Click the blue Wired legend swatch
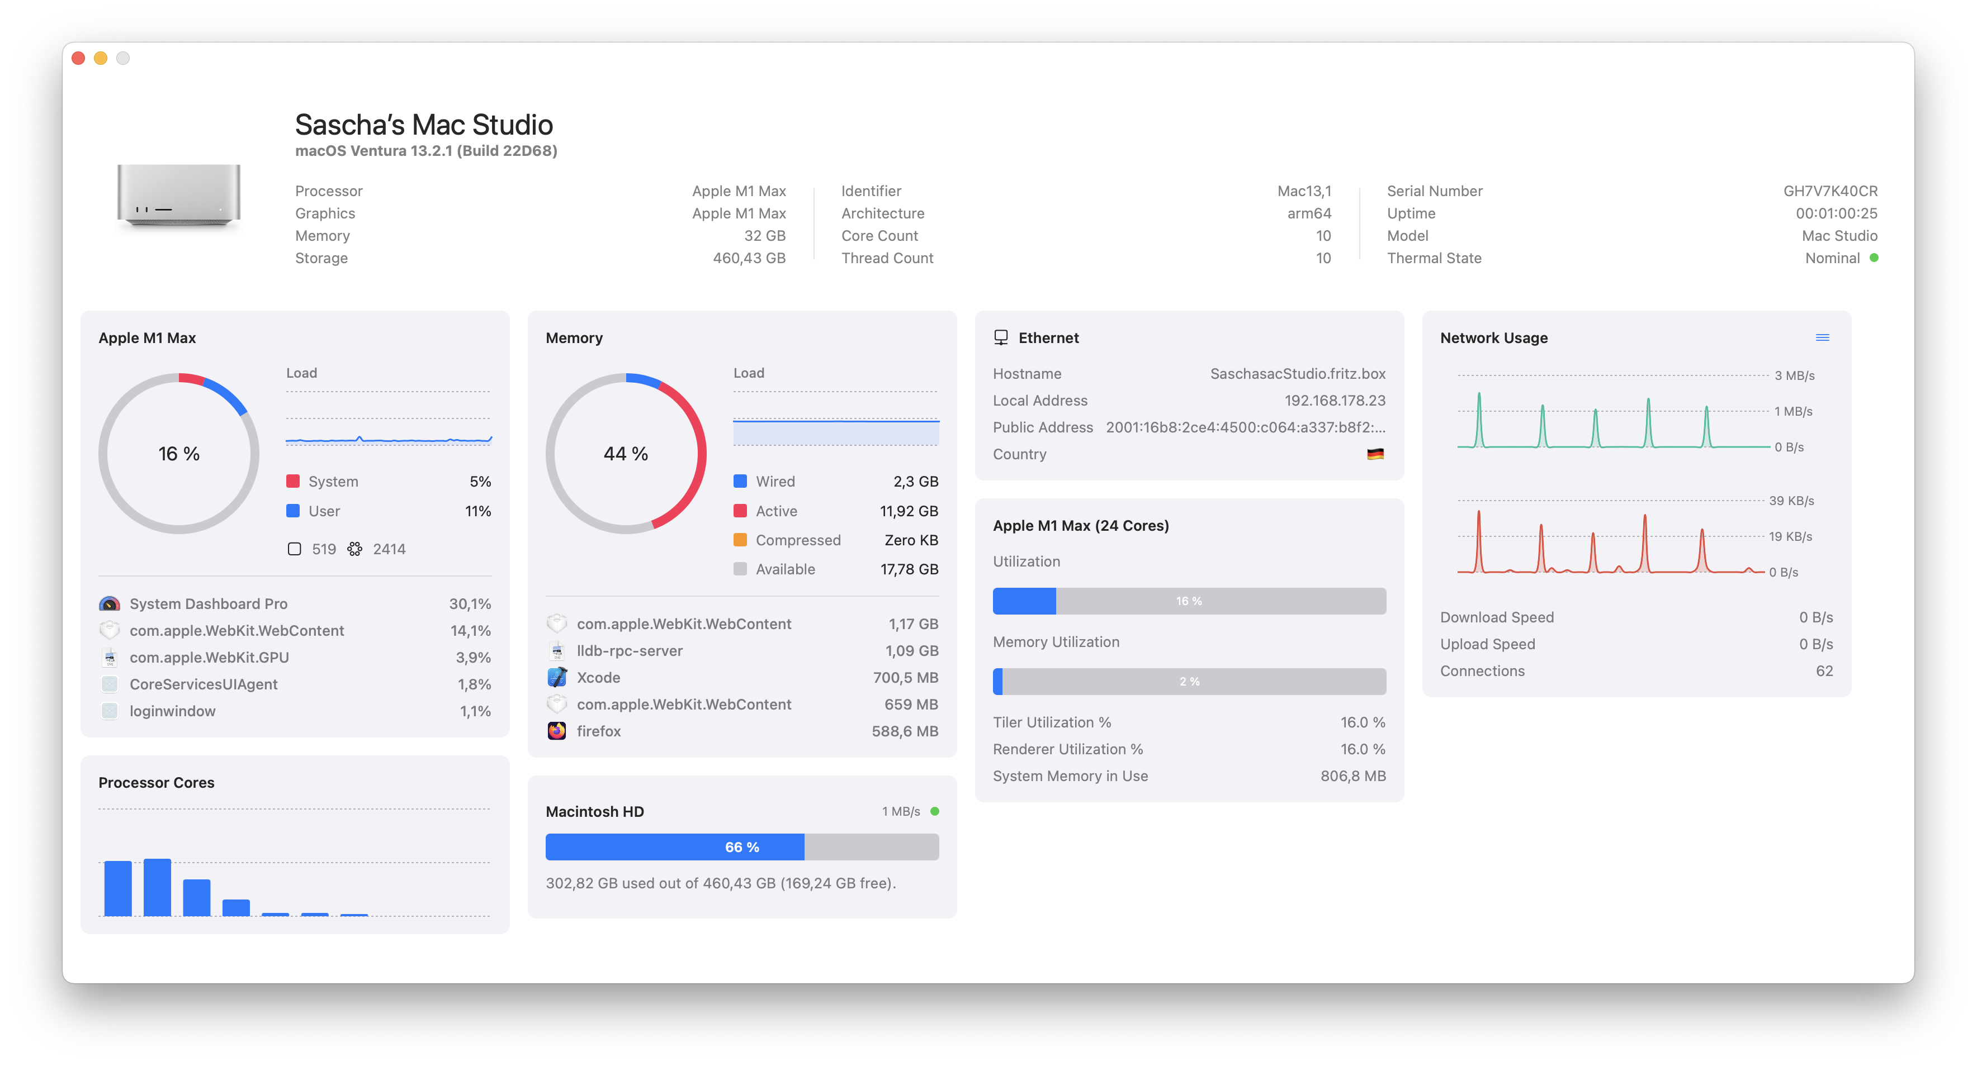Viewport: 1977px width, 1066px height. (740, 481)
